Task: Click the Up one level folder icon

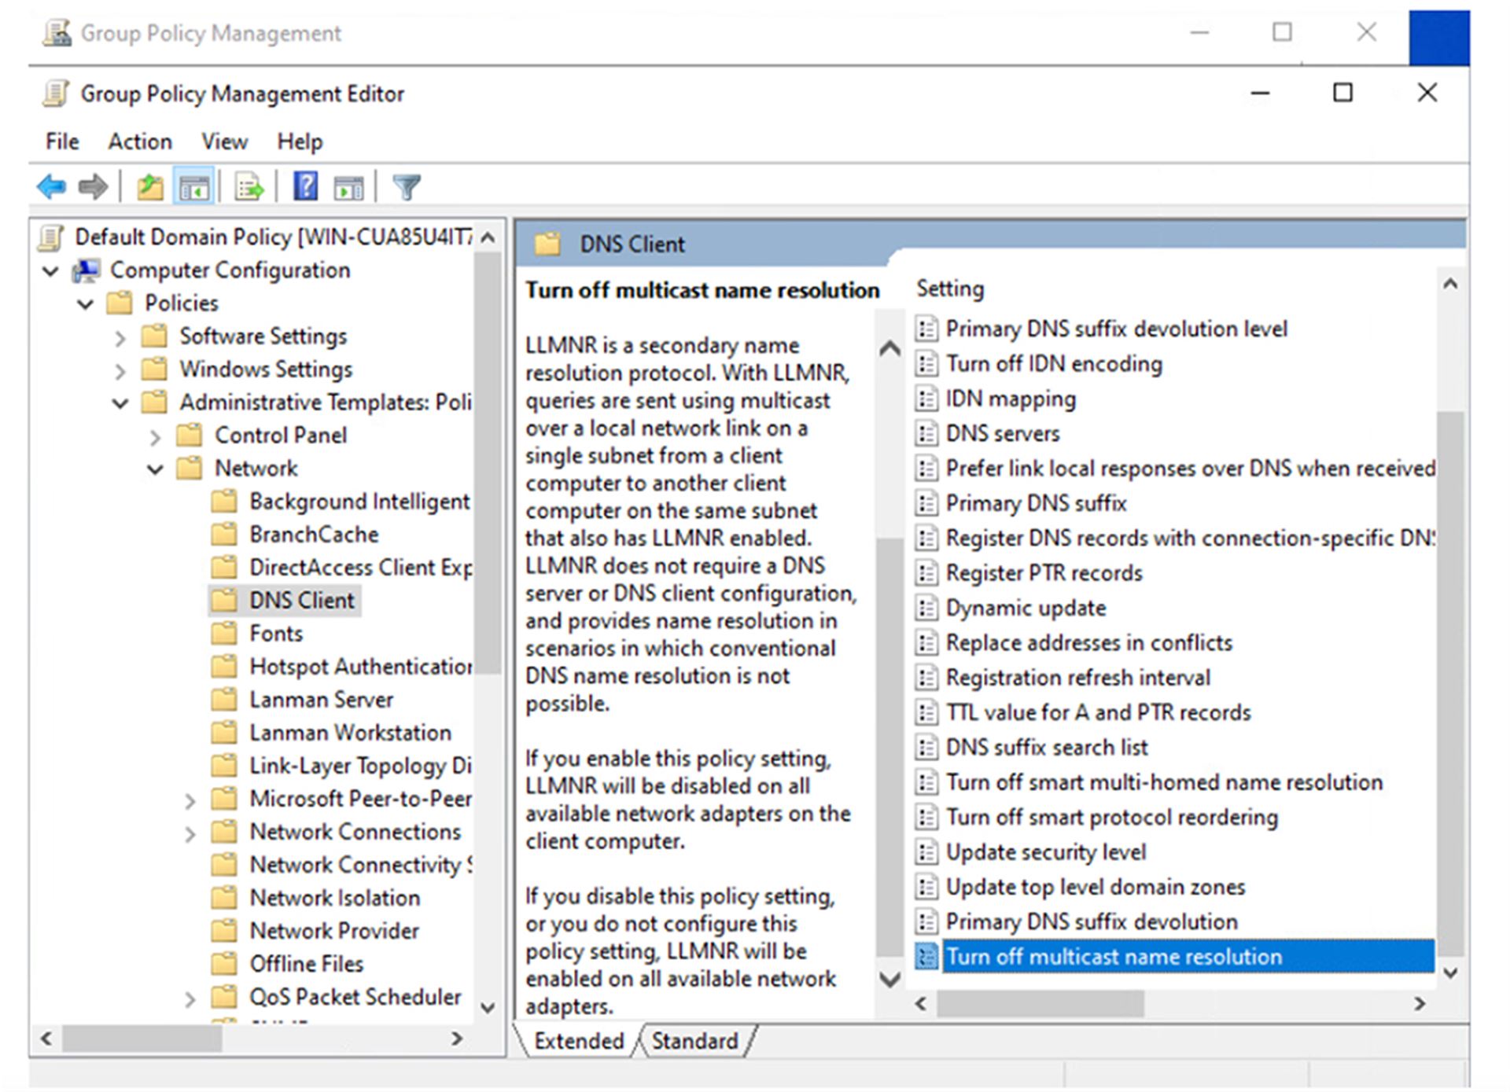Action: point(149,187)
